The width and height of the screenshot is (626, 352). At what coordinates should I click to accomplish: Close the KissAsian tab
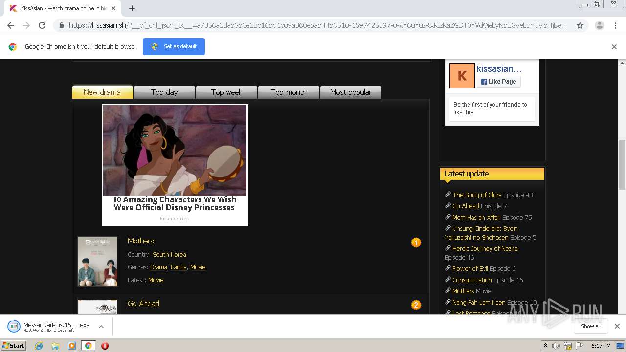[113, 8]
